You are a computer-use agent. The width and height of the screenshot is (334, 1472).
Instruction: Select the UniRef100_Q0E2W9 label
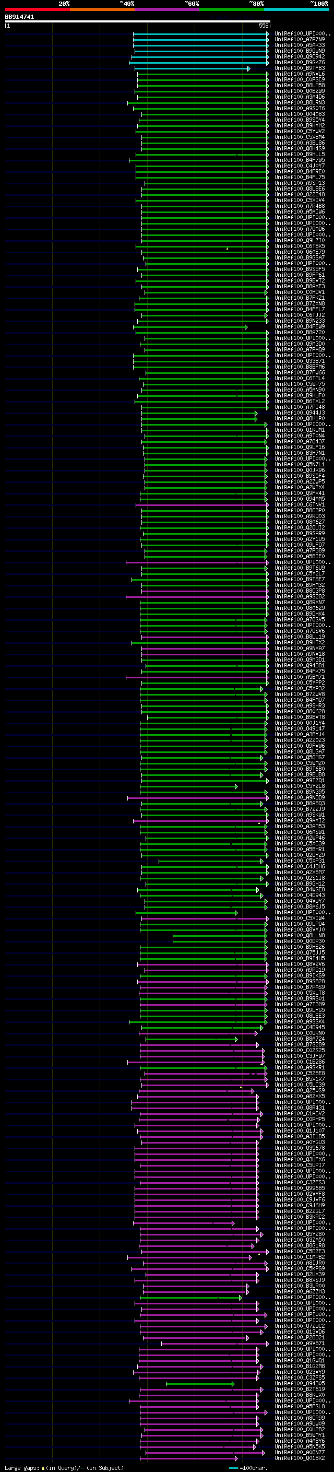[300, 91]
